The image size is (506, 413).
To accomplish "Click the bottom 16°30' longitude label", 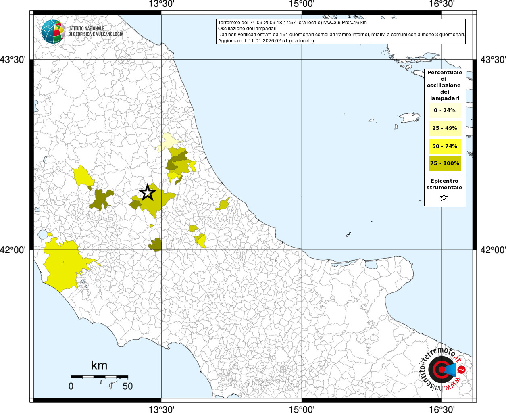I will click(442, 409).
